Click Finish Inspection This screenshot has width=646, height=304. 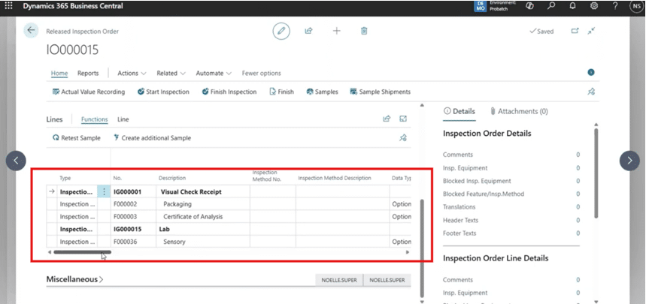(x=229, y=92)
